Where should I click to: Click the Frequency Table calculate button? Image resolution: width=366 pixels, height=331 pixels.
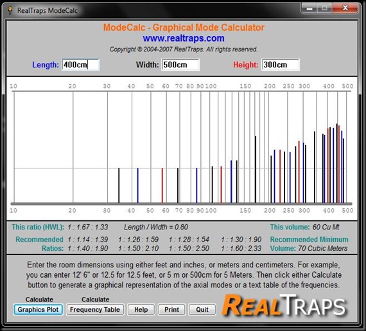95,310
